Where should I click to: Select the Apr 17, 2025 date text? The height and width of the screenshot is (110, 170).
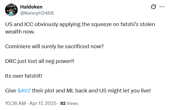tap(43, 103)
